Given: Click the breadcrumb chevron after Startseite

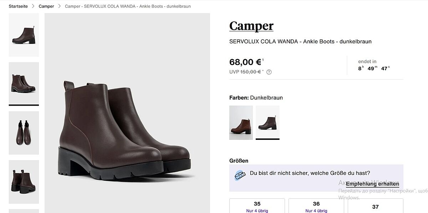Looking at the screenshot, I should 33,6.
